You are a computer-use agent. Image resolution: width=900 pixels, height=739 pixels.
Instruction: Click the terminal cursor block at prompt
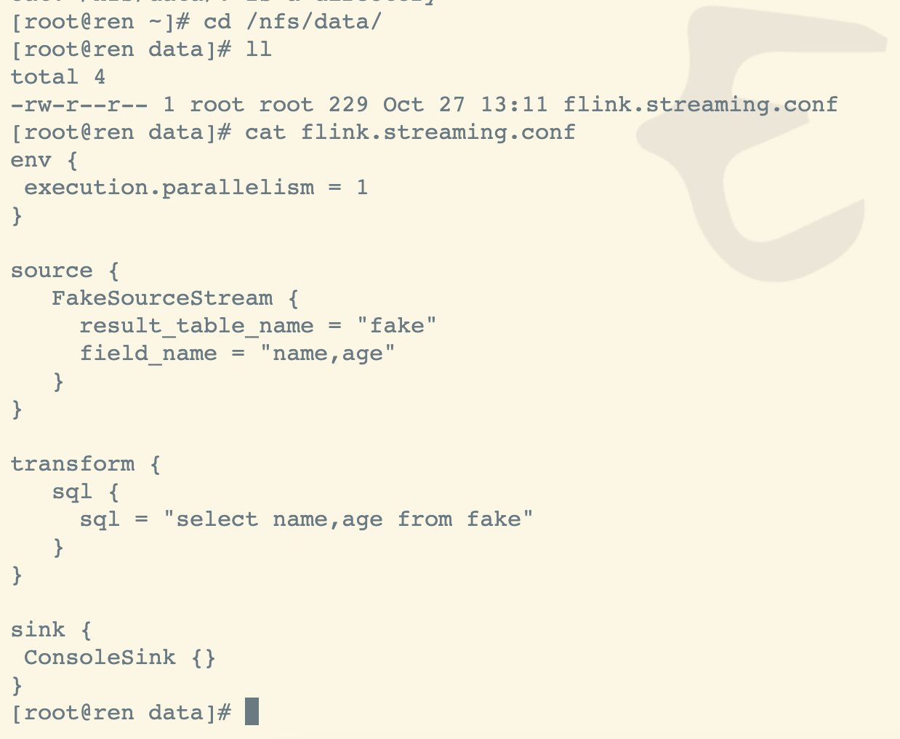(252, 711)
